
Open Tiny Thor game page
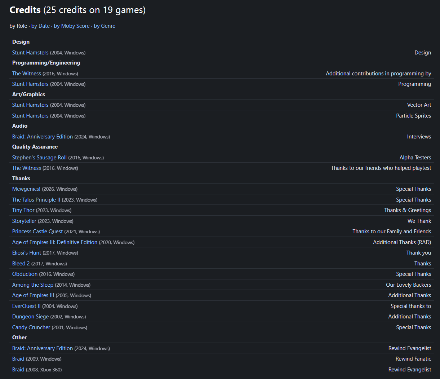(x=23, y=210)
